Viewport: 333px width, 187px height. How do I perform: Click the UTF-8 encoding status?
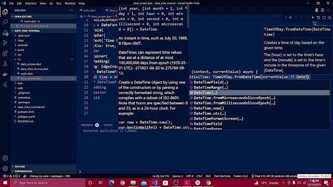click(189, 176)
